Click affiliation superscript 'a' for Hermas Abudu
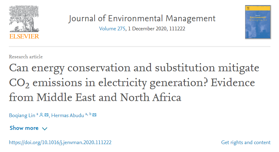 (86, 114)
